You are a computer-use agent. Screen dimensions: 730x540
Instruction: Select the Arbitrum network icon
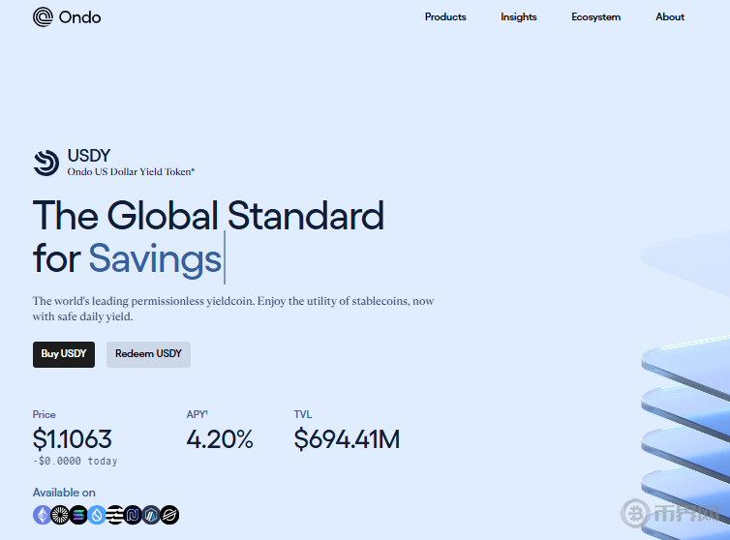click(x=152, y=515)
